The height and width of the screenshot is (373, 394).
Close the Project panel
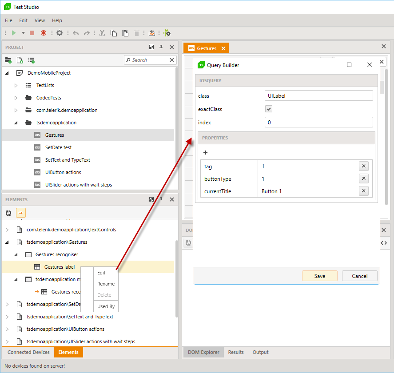pos(172,47)
